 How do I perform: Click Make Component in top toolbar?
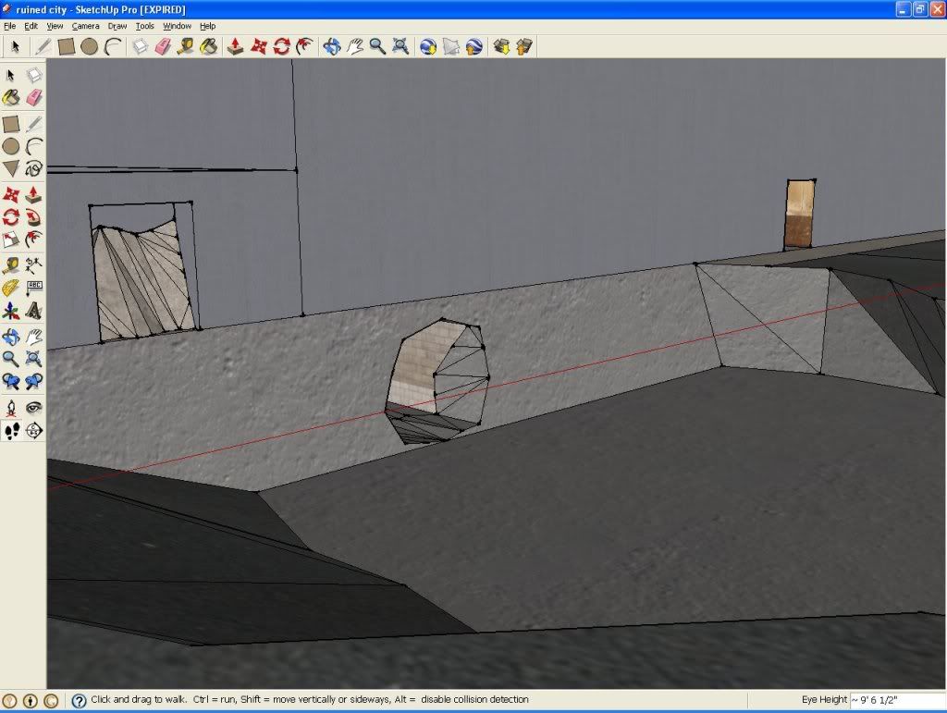[141, 46]
